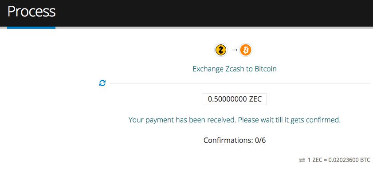Select the 0.50000000 ZEC amount field
The width and height of the screenshot is (373, 169).
point(235,99)
